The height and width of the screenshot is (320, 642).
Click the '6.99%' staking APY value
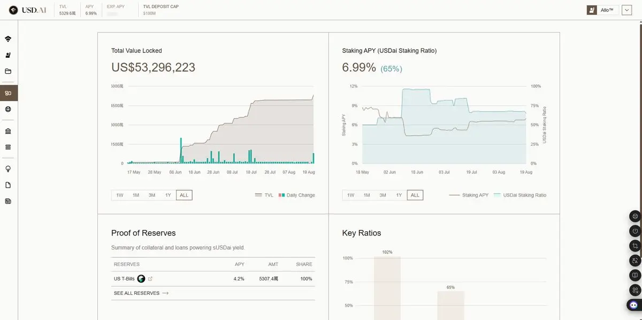coord(359,67)
